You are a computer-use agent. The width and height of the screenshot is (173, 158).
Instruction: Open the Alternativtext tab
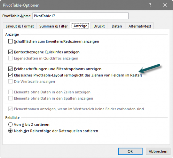[x=140, y=26]
